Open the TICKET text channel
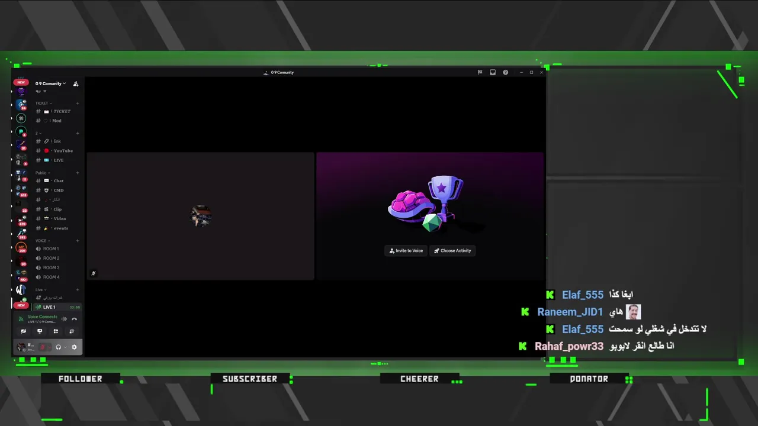The width and height of the screenshot is (758, 426). pos(57,111)
